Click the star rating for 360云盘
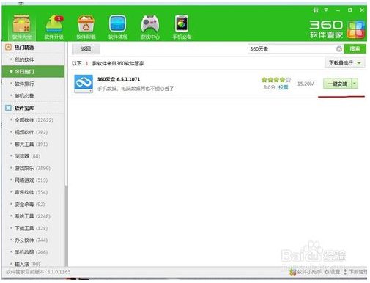Viewport: 370px width, 283px height. (x=276, y=80)
